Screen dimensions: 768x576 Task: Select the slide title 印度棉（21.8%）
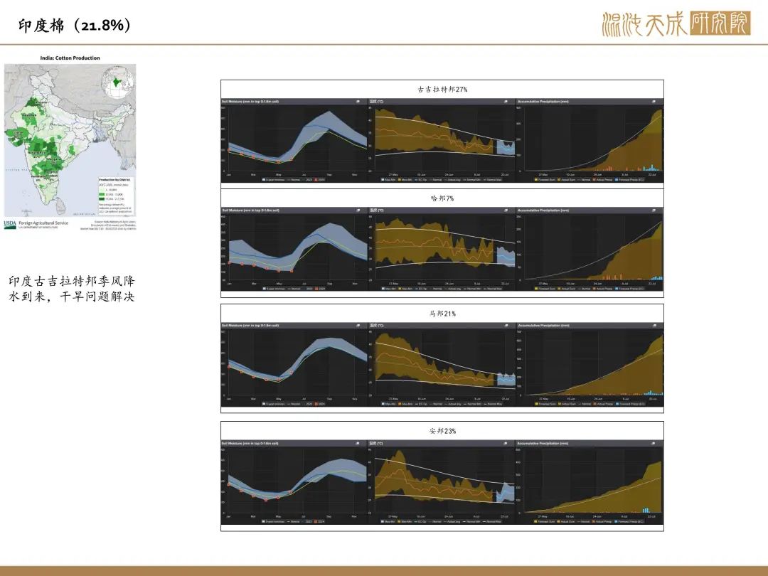coord(75,25)
